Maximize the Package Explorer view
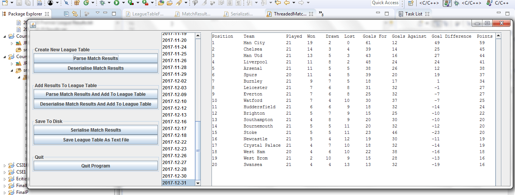 click(114, 14)
